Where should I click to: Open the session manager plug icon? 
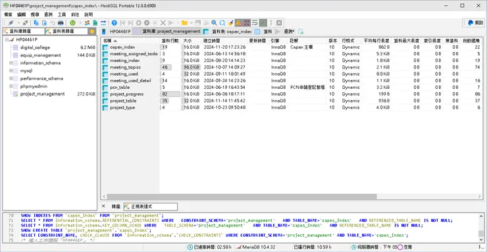[x=11, y=22]
